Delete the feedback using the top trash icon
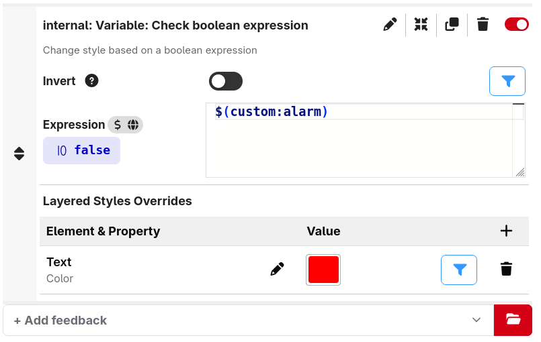 click(483, 25)
